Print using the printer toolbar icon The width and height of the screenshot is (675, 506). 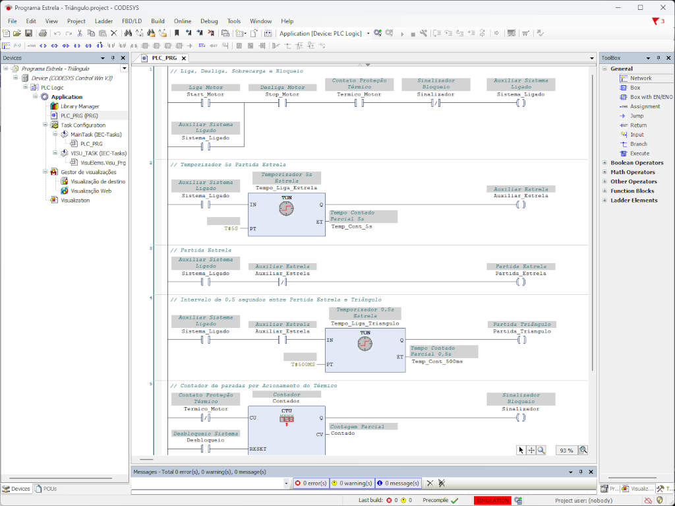[43, 33]
